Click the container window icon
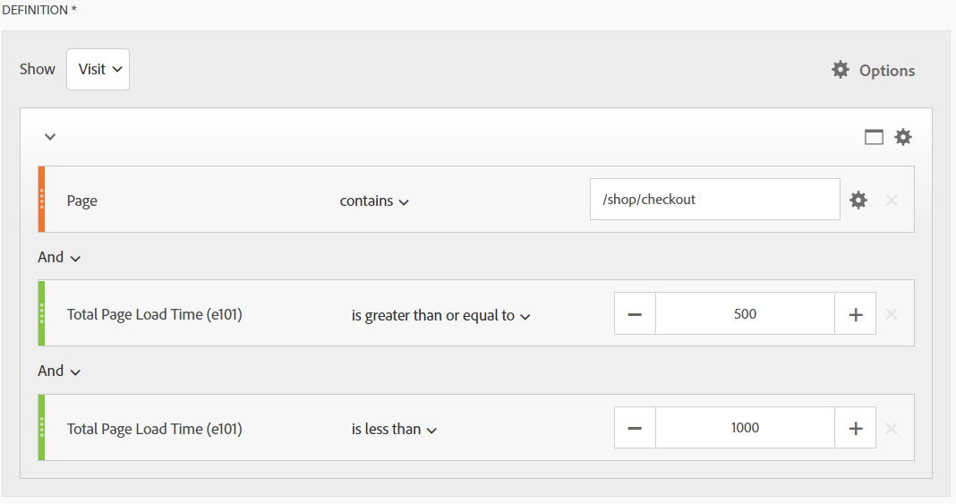This screenshot has height=504, width=956. [x=874, y=137]
